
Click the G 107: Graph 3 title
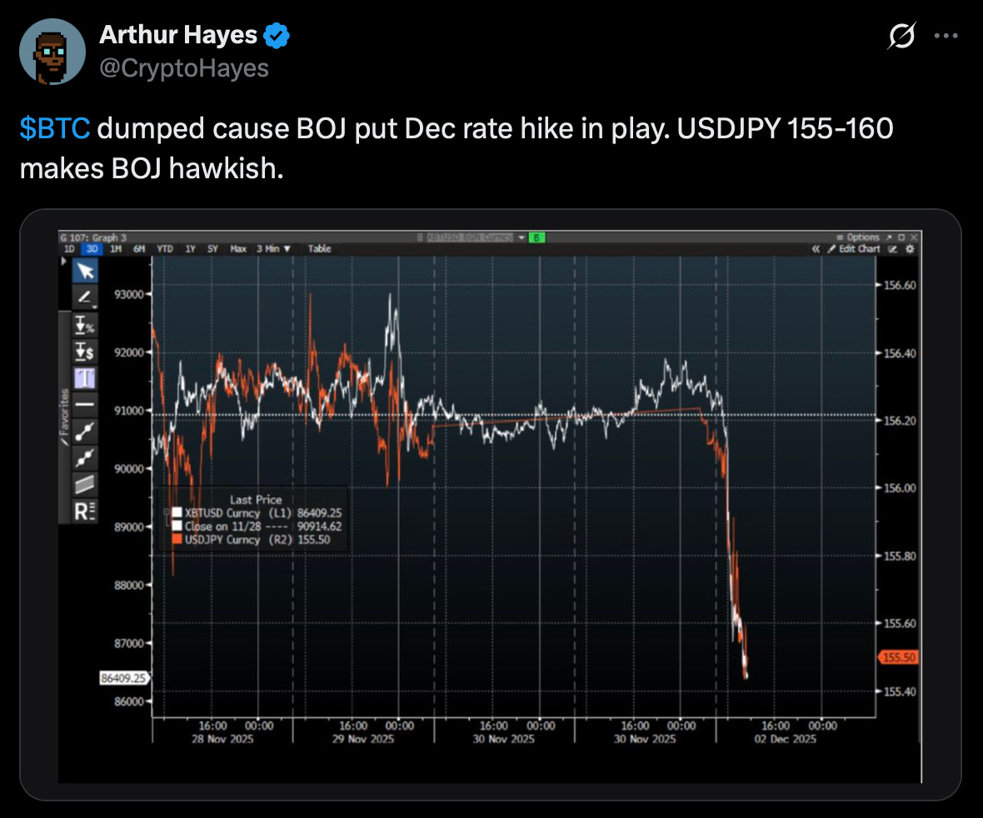tap(93, 237)
